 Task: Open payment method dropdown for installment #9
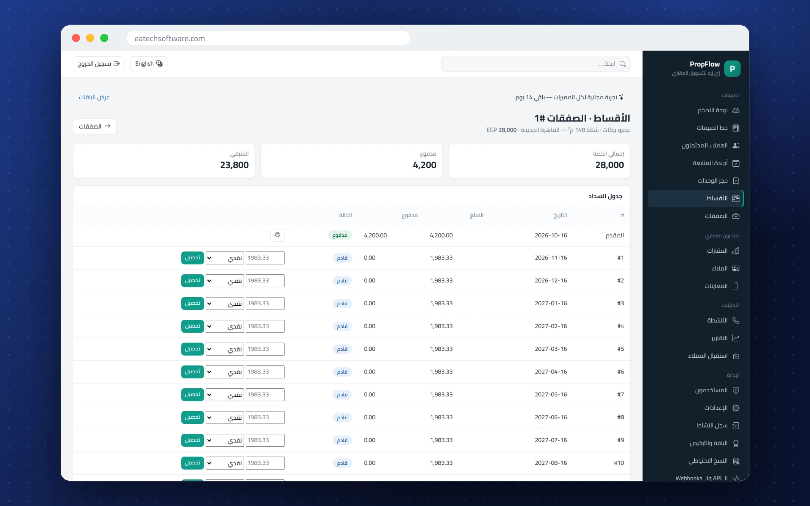pyautogui.click(x=225, y=440)
